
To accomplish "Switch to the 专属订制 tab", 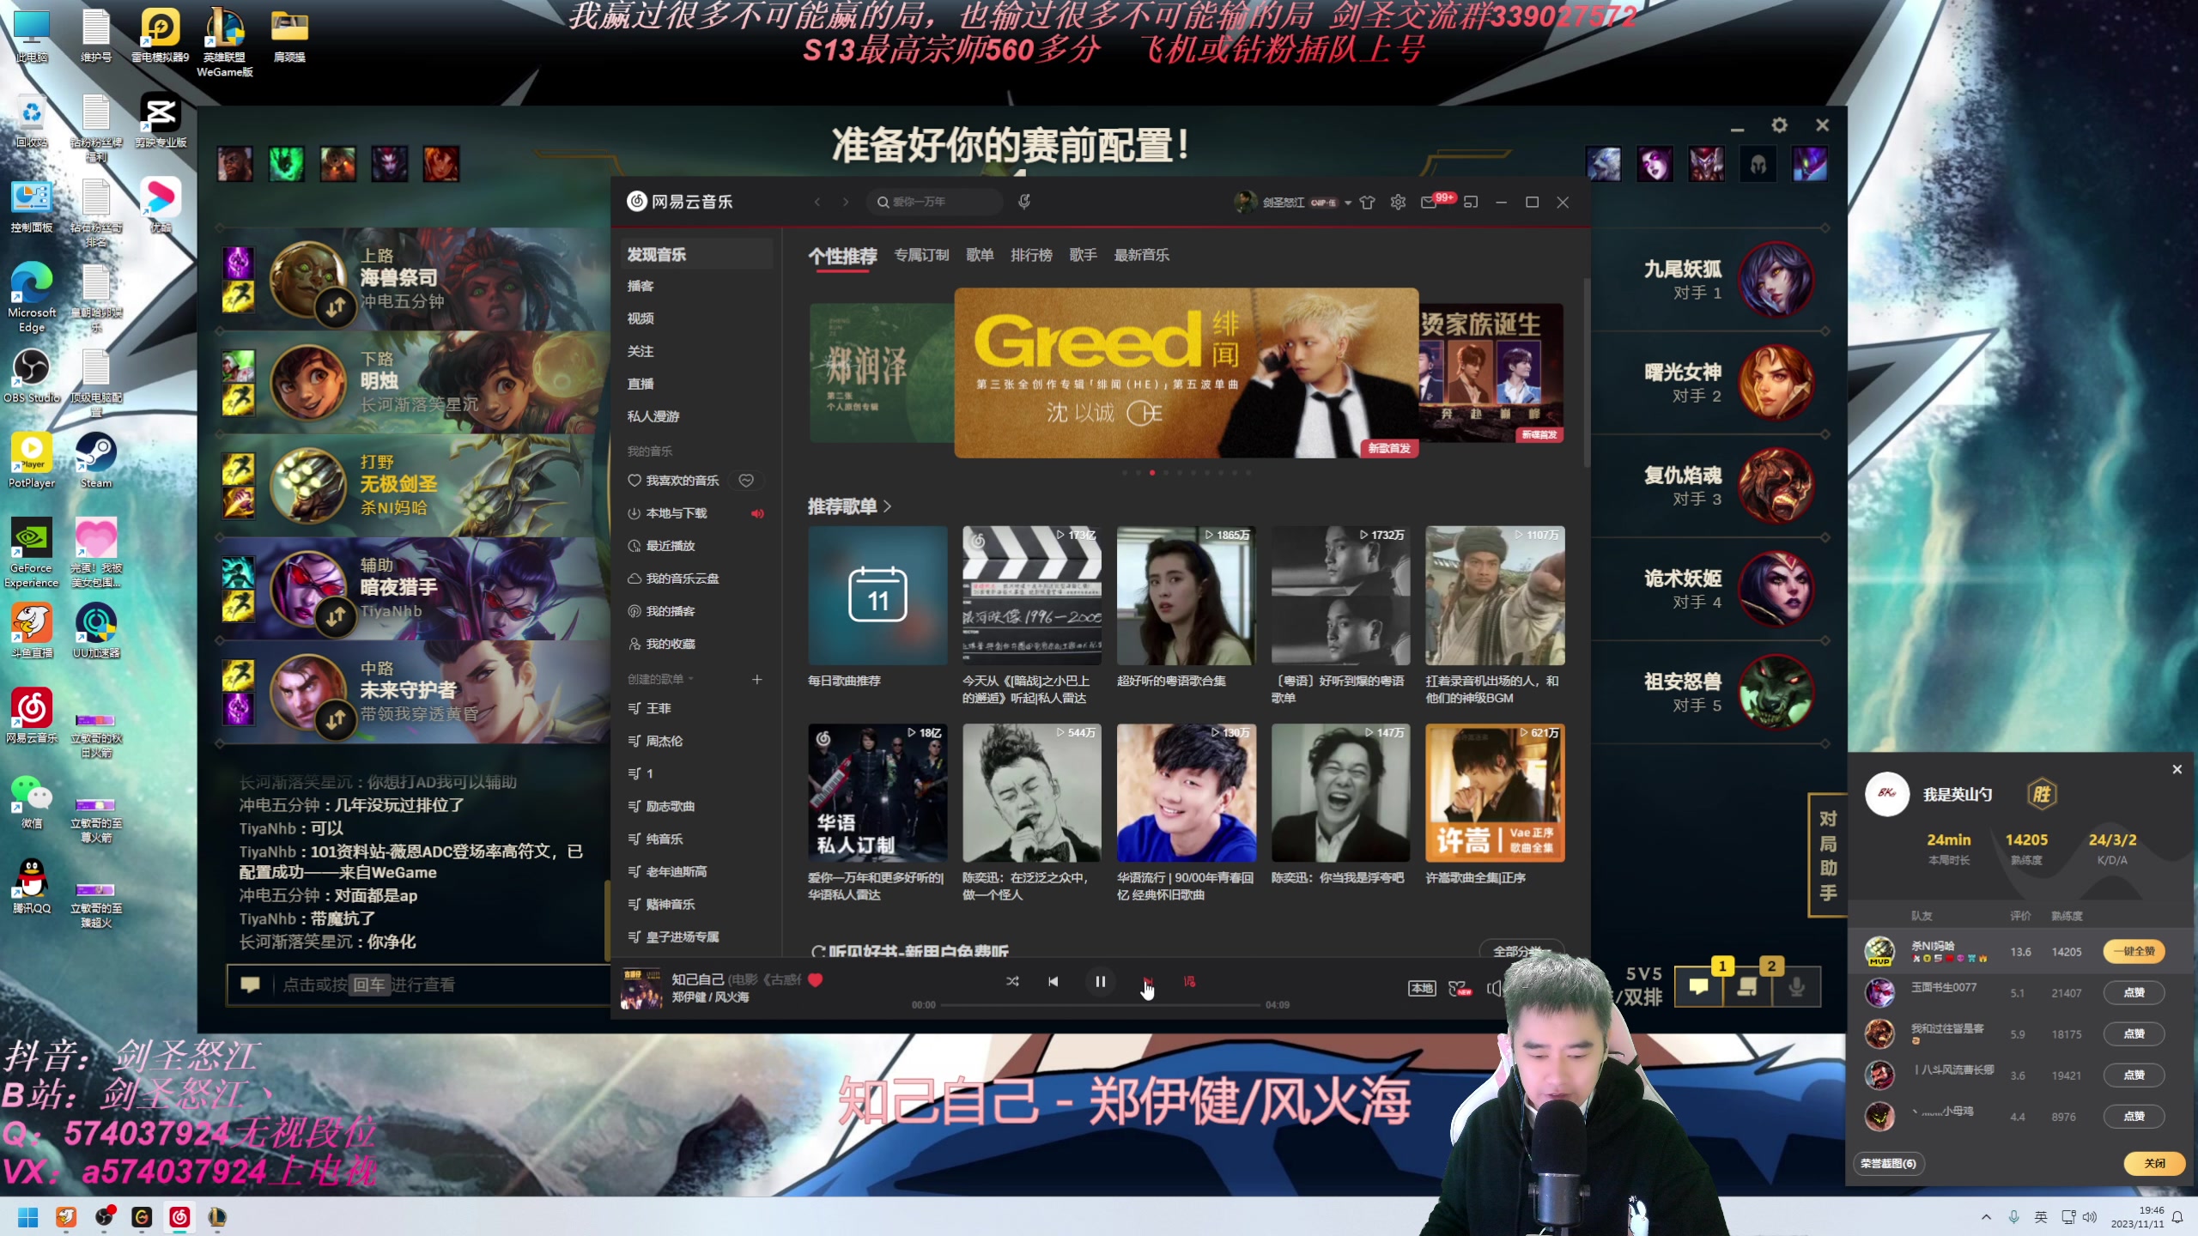I will [x=921, y=255].
